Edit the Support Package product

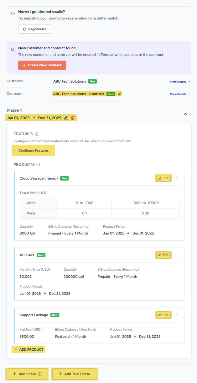click(x=163, y=315)
